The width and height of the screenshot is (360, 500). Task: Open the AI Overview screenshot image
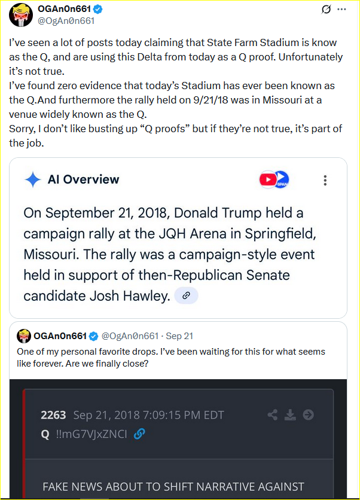pos(178,237)
